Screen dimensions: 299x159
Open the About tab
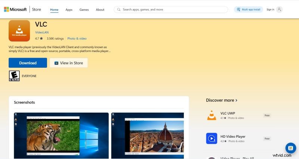point(100,9)
